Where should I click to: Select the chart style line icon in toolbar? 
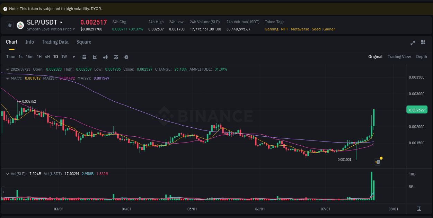pos(95,57)
